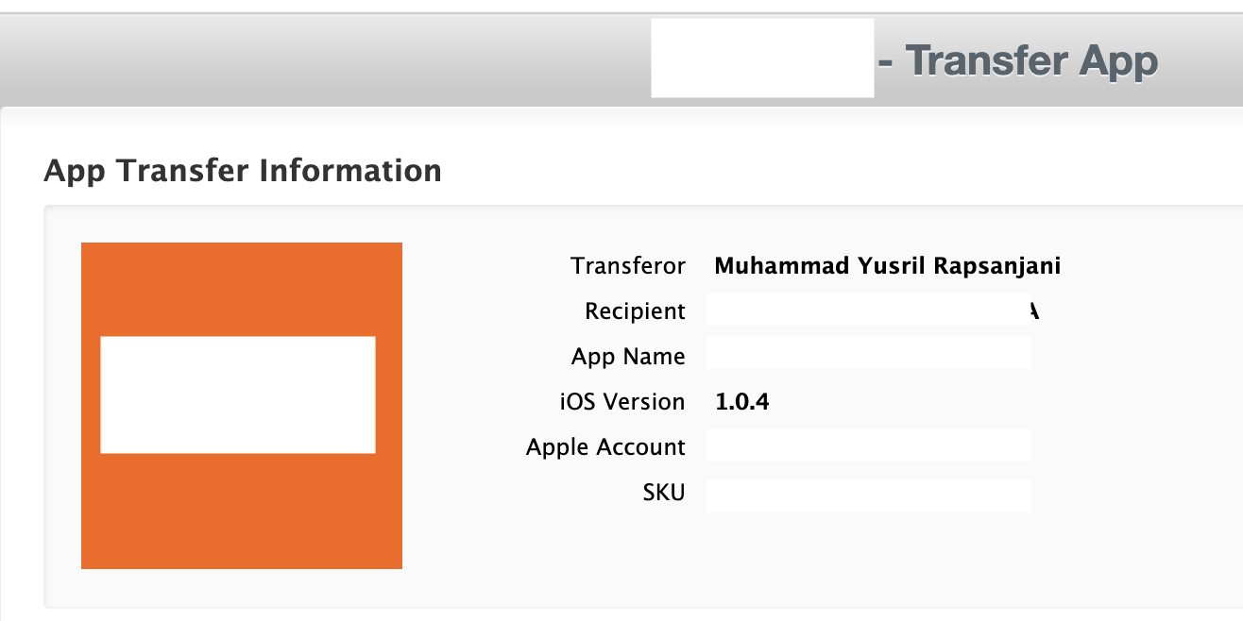Screen dimensions: 1243x621
Task: Click the "- Transfer App" page title
Action: (1018, 61)
